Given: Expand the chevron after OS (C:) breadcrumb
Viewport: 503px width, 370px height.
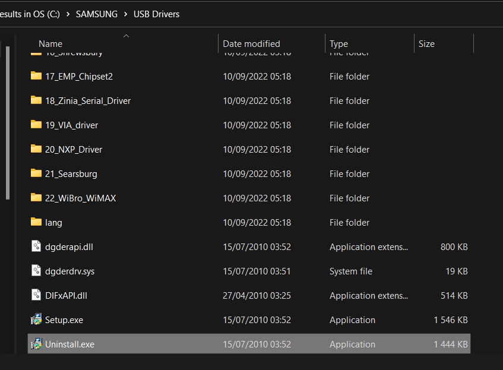Looking at the screenshot, I should pos(68,14).
